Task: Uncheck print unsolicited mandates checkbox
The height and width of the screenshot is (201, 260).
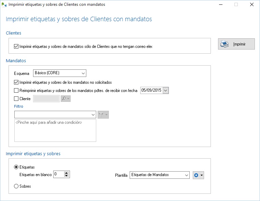Action: point(16,82)
